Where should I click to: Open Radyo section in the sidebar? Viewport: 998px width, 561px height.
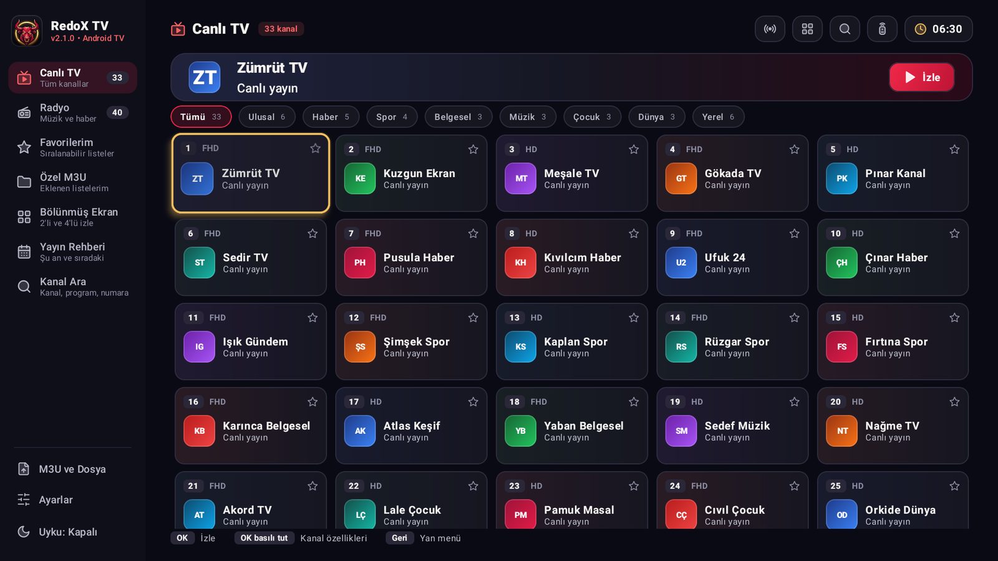(x=72, y=113)
